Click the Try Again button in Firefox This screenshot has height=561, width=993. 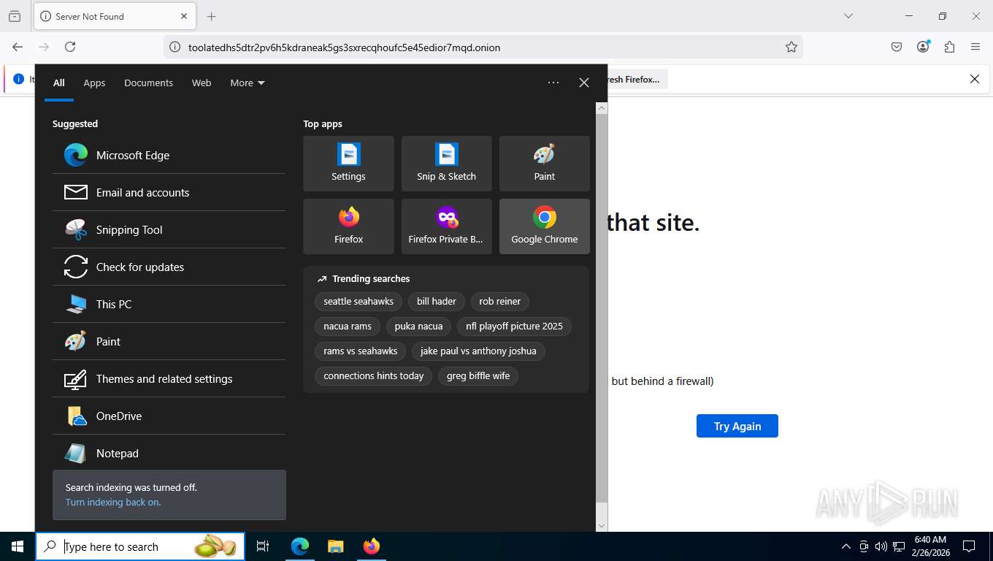pyautogui.click(x=737, y=426)
